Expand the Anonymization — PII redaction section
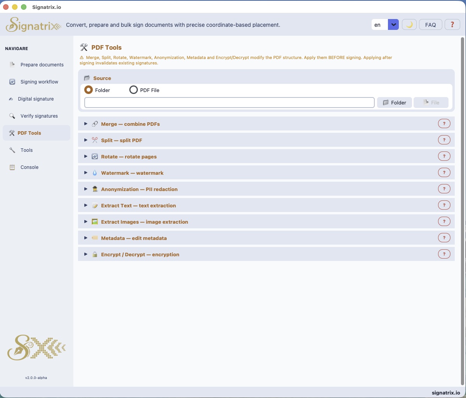This screenshot has height=398, width=466. (x=139, y=189)
